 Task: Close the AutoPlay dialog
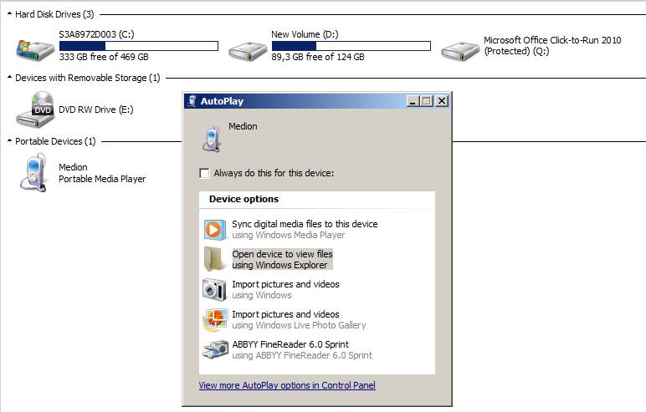[442, 101]
